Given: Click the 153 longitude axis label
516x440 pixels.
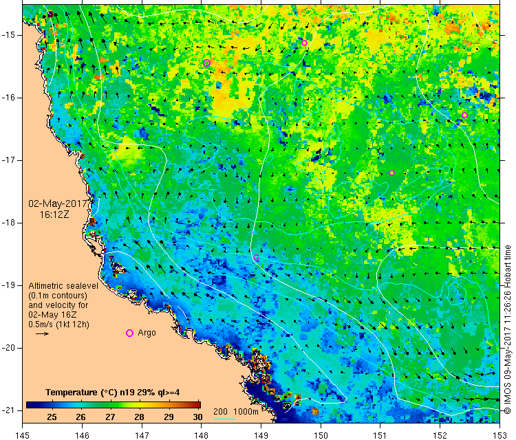Looking at the screenshot, I should pos(499,435).
